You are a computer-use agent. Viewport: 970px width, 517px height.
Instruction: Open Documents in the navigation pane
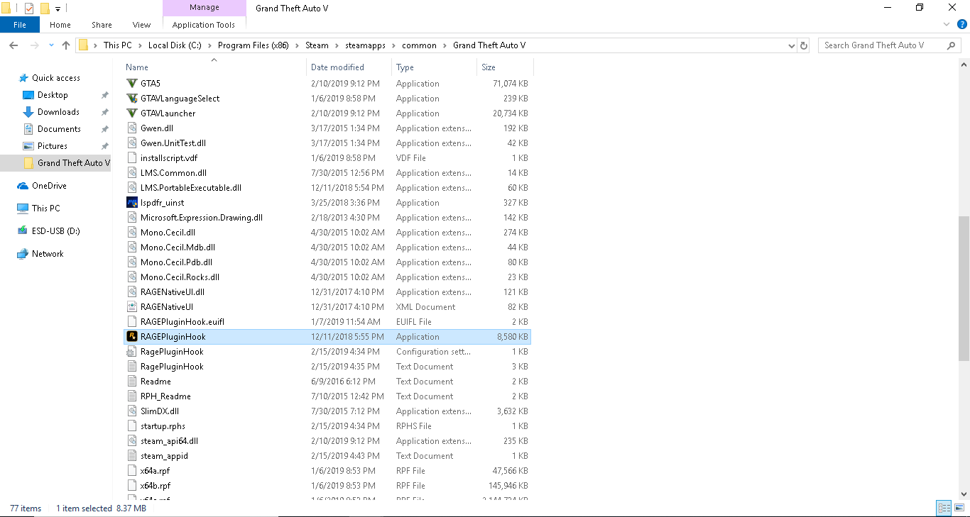click(x=59, y=129)
